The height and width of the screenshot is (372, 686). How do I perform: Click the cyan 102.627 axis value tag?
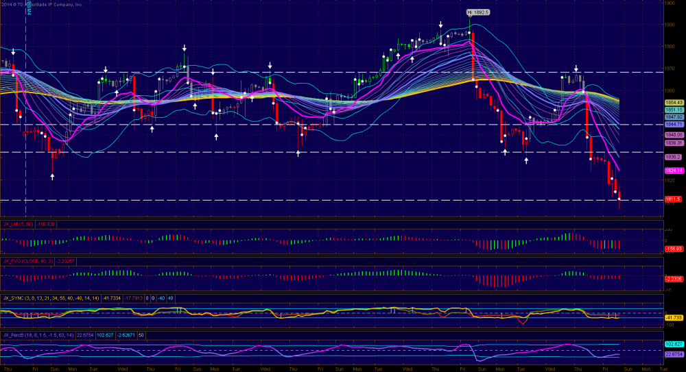pos(674,343)
